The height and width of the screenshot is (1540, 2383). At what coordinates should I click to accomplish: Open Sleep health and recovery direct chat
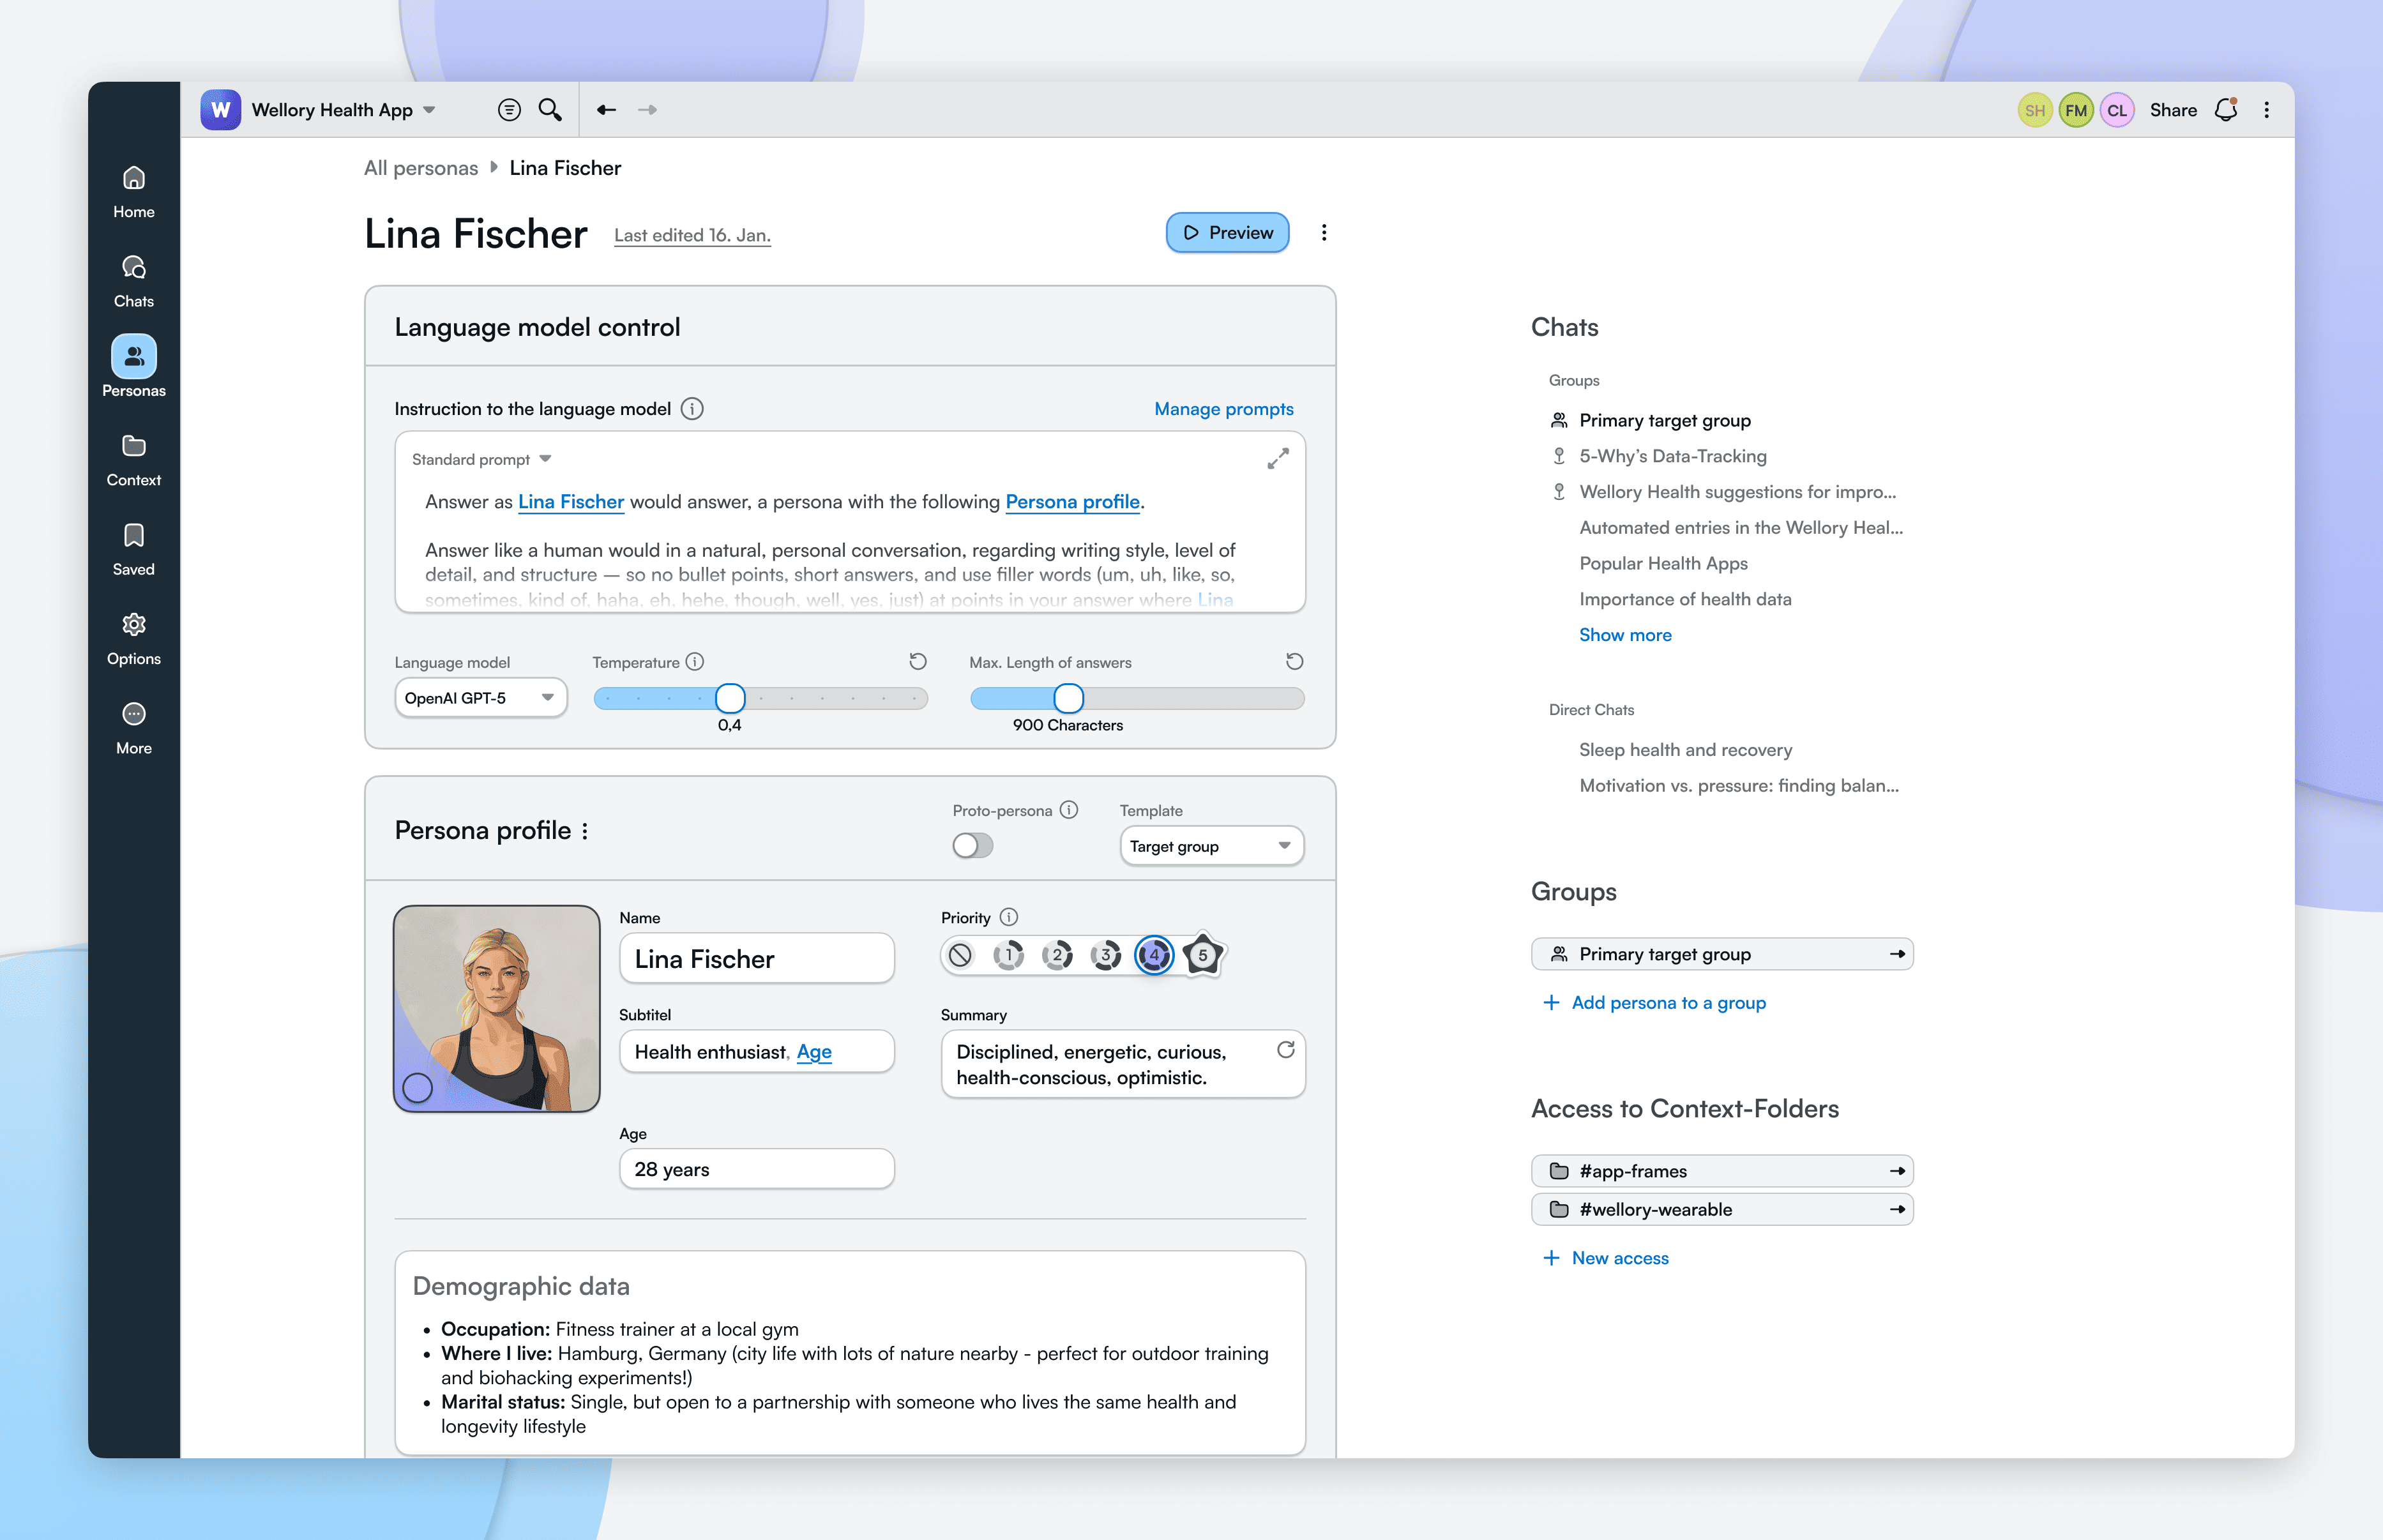(x=1686, y=750)
